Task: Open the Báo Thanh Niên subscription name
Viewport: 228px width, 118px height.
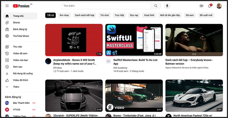Action: coord(21,103)
